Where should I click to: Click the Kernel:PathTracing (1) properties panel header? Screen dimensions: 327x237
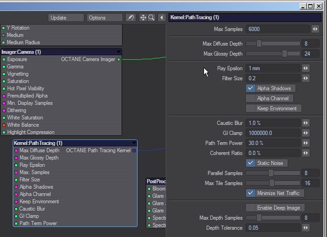point(245,17)
